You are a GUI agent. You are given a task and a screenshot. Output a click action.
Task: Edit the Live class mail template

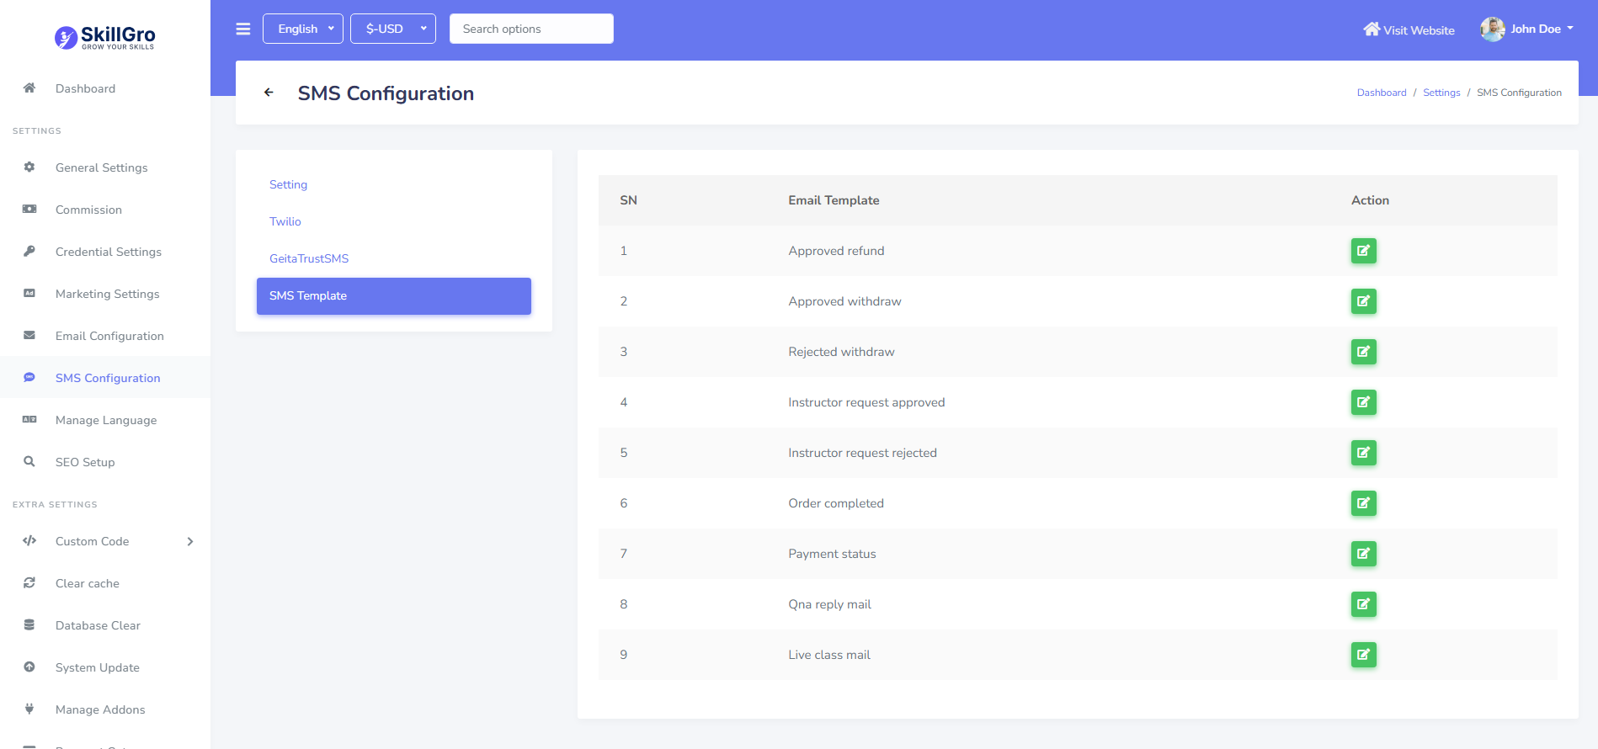point(1363,655)
